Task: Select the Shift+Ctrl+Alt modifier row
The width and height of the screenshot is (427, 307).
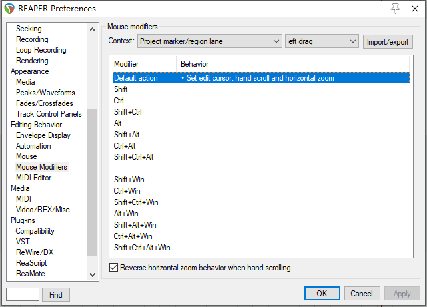Action: coord(261,157)
